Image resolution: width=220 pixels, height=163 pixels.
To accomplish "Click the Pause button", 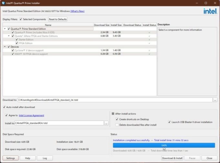I will (x=192, y=158).
